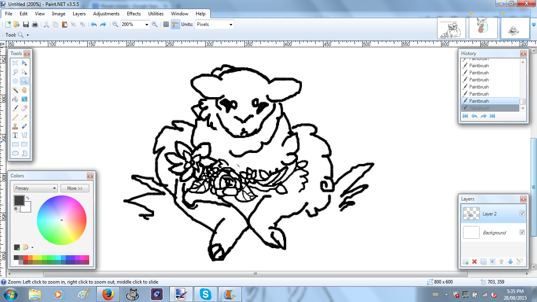Swap primary and secondary colors
537x302 pixels.
[x=28, y=198]
